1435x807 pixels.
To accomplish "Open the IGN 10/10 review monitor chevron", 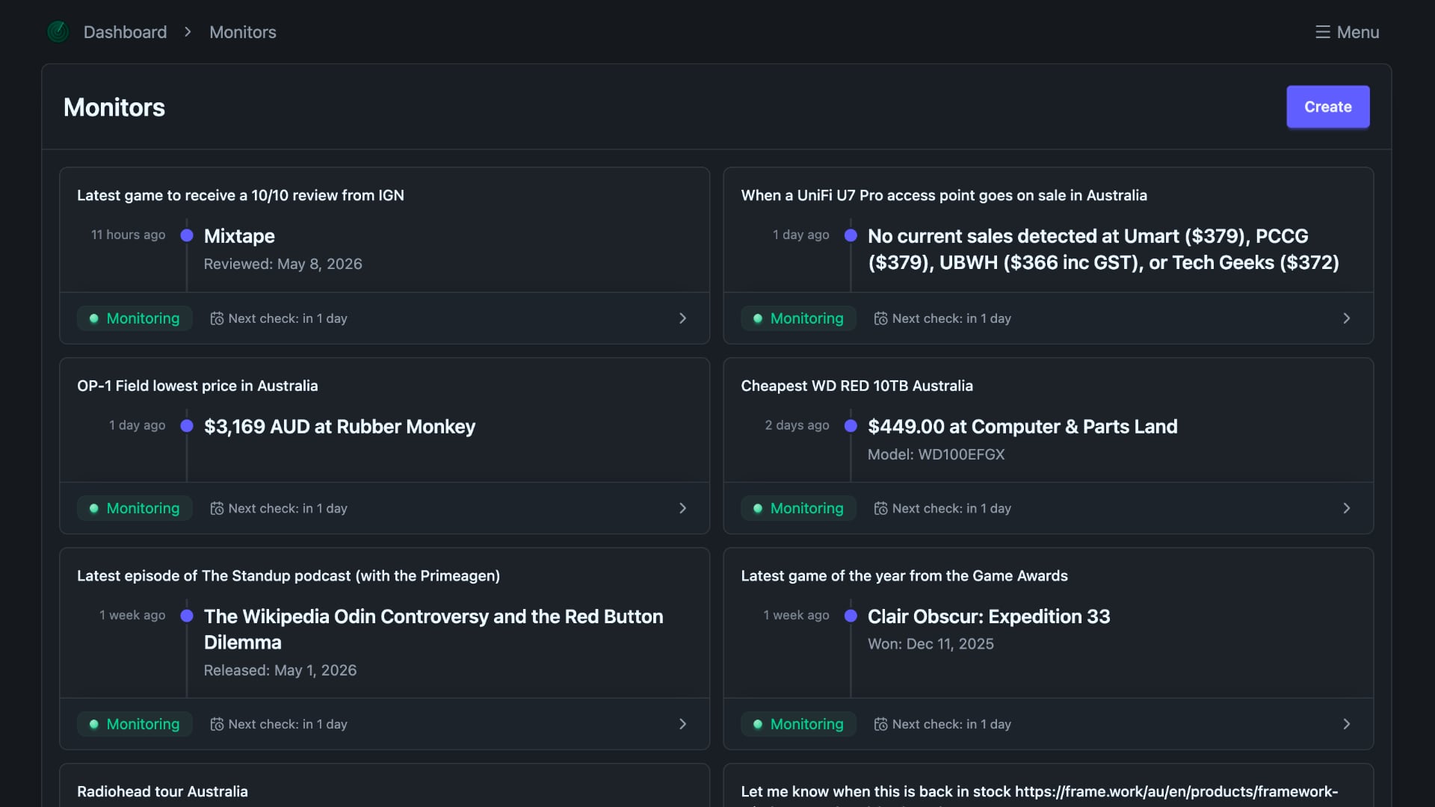I will click(682, 318).
